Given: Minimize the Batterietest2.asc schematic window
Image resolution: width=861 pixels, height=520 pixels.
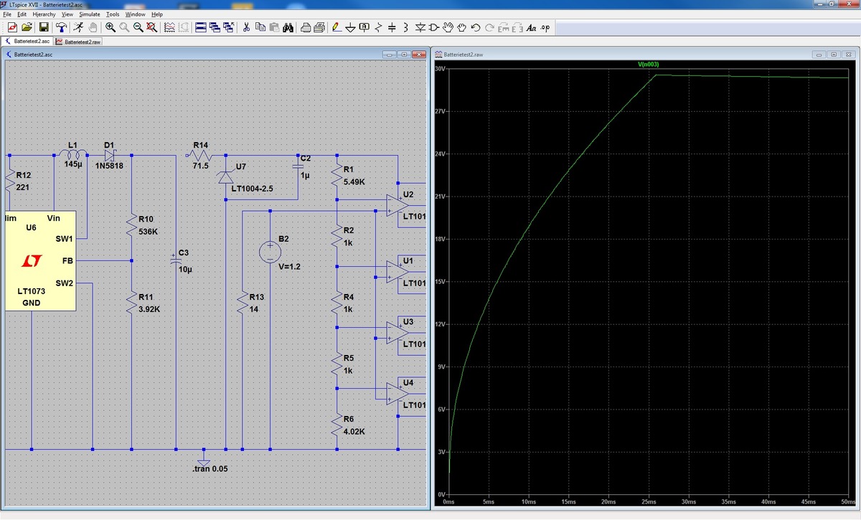Looking at the screenshot, I should (x=390, y=55).
